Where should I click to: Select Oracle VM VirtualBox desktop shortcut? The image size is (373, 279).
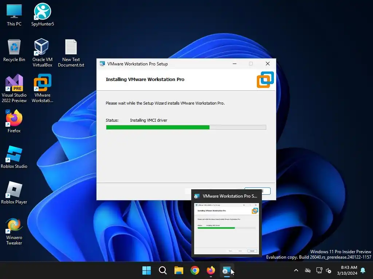click(x=42, y=53)
